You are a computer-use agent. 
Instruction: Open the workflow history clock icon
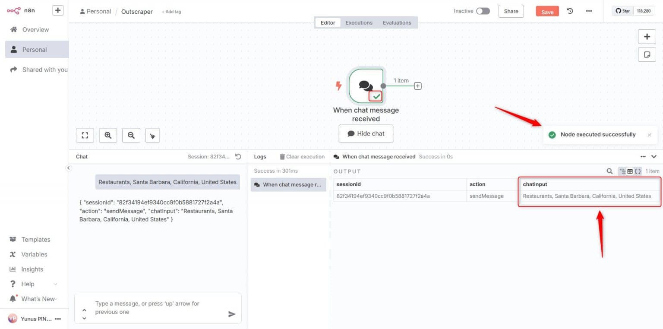click(x=570, y=11)
